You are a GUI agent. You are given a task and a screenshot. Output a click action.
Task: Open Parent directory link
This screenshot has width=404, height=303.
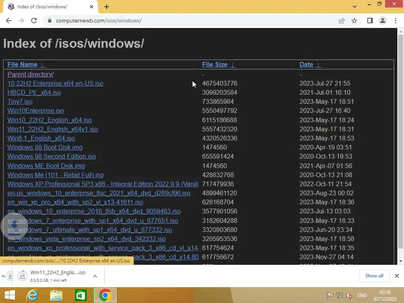click(30, 74)
